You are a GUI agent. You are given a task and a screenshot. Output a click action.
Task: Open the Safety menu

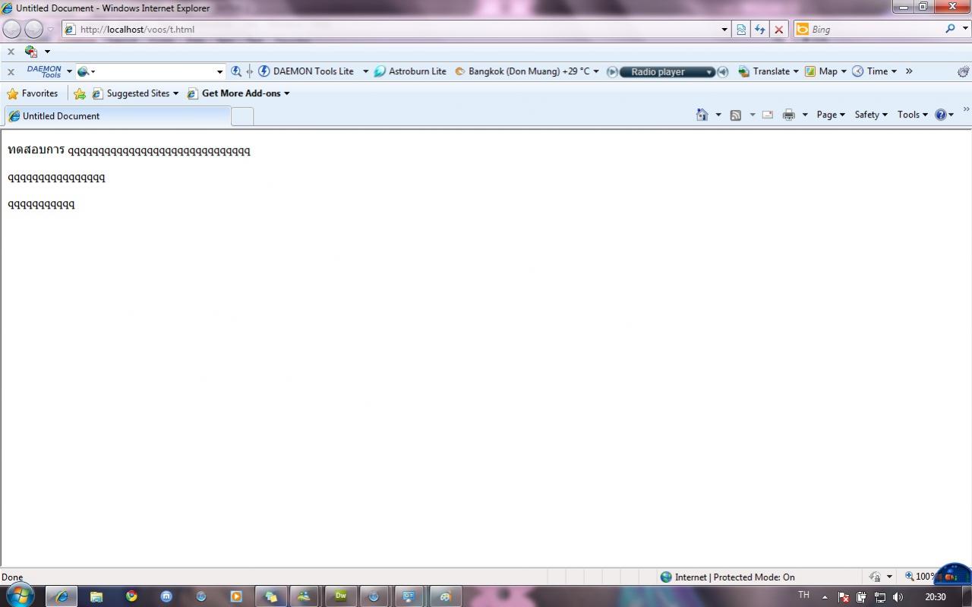tap(871, 115)
